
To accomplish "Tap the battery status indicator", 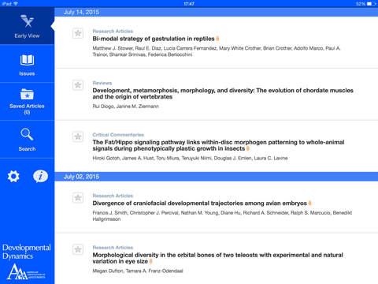I will tap(371, 4).
